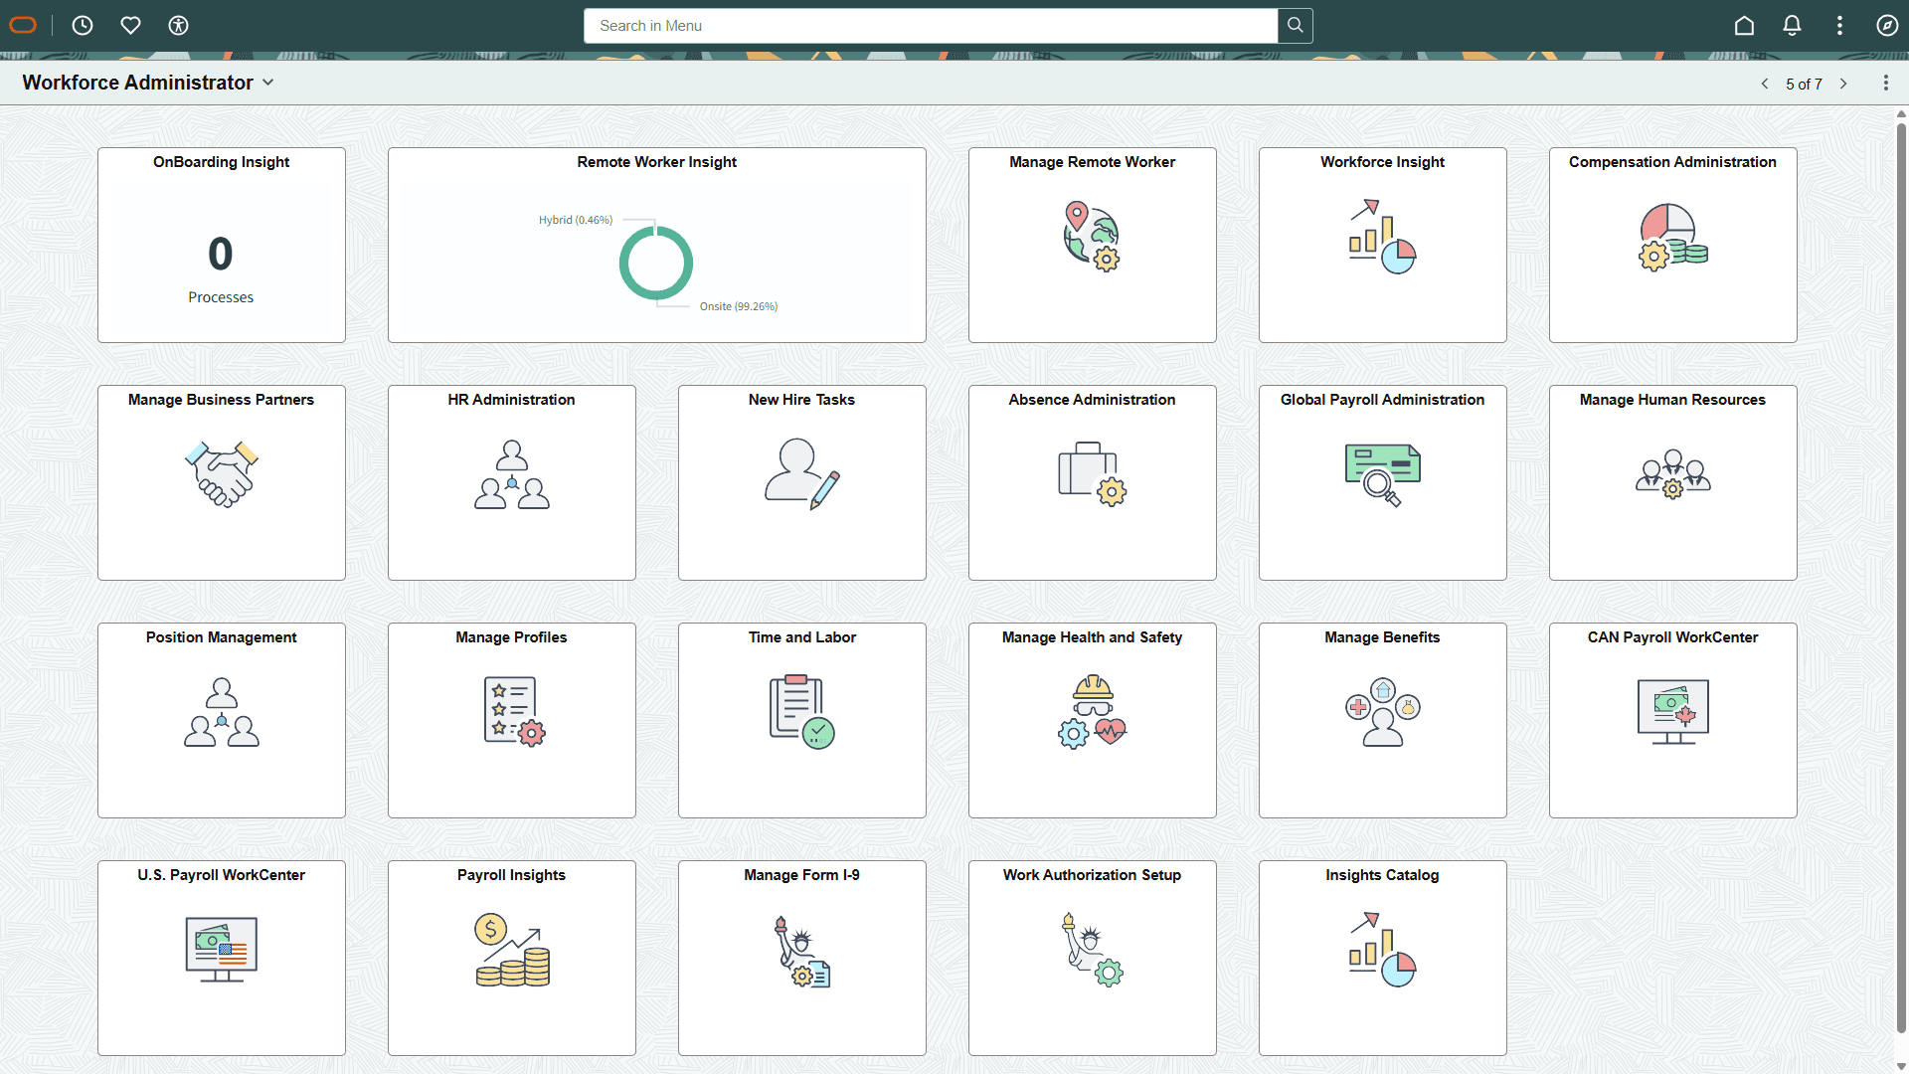Go to the Home icon
The height and width of the screenshot is (1074, 1909).
coord(1745,26)
